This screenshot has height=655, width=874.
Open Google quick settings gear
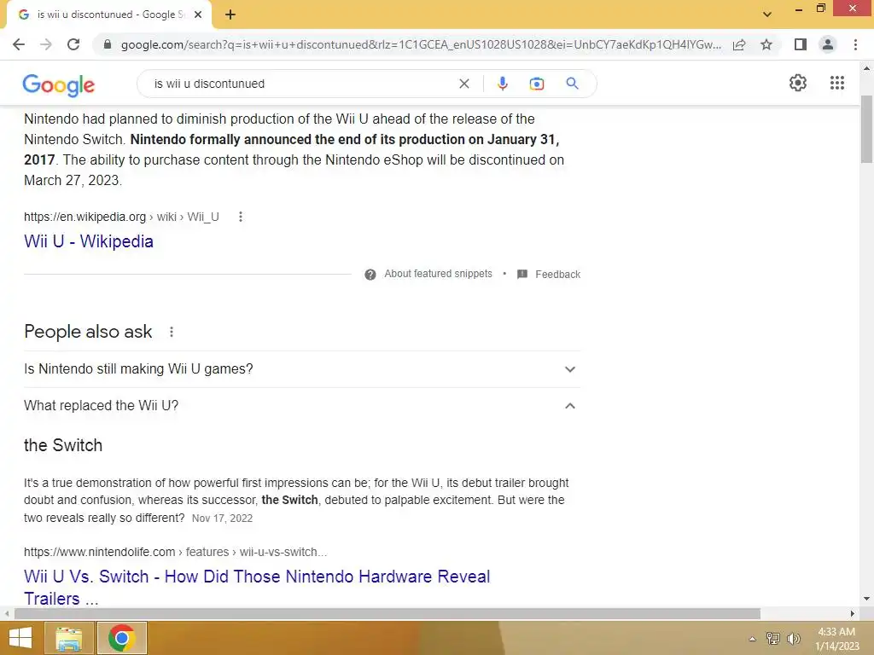click(x=798, y=83)
